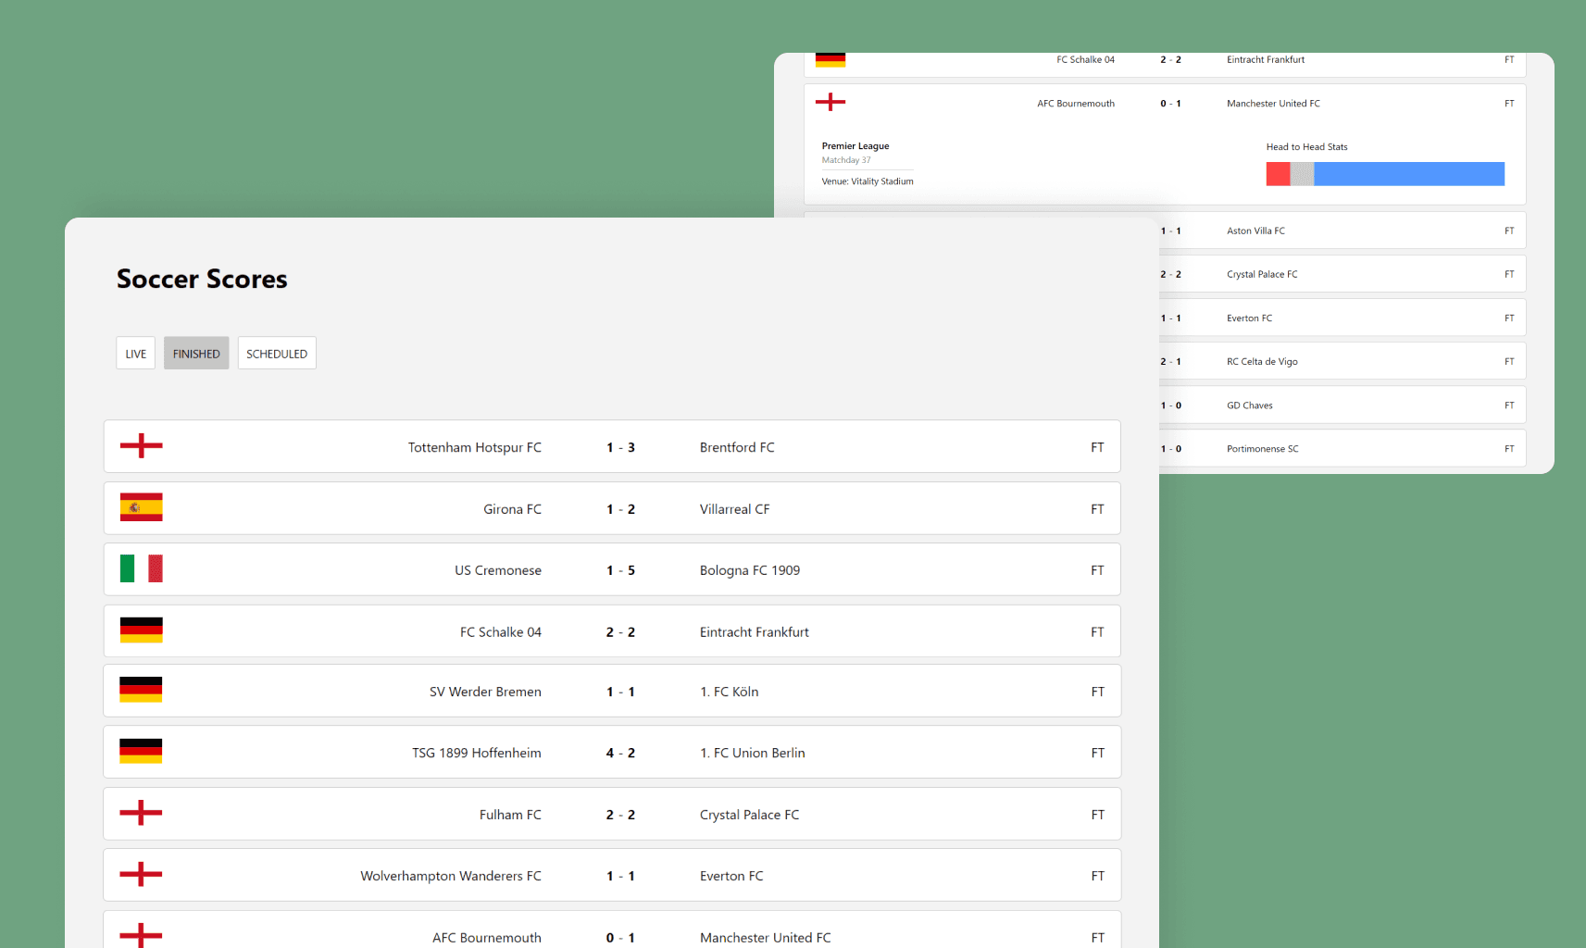Click the England flag beside Tottenham Hotspur FC
1586x948 pixels.
pyautogui.click(x=141, y=446)
